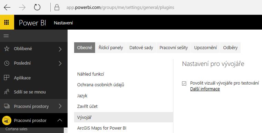Open the Odběry tab

click(230, 48)
